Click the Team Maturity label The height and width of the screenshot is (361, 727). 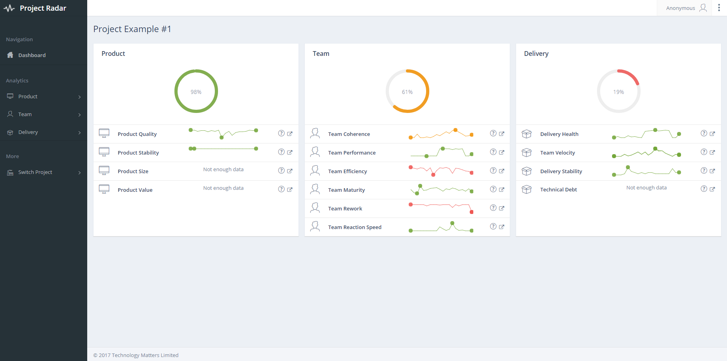(x=346, y=190)
